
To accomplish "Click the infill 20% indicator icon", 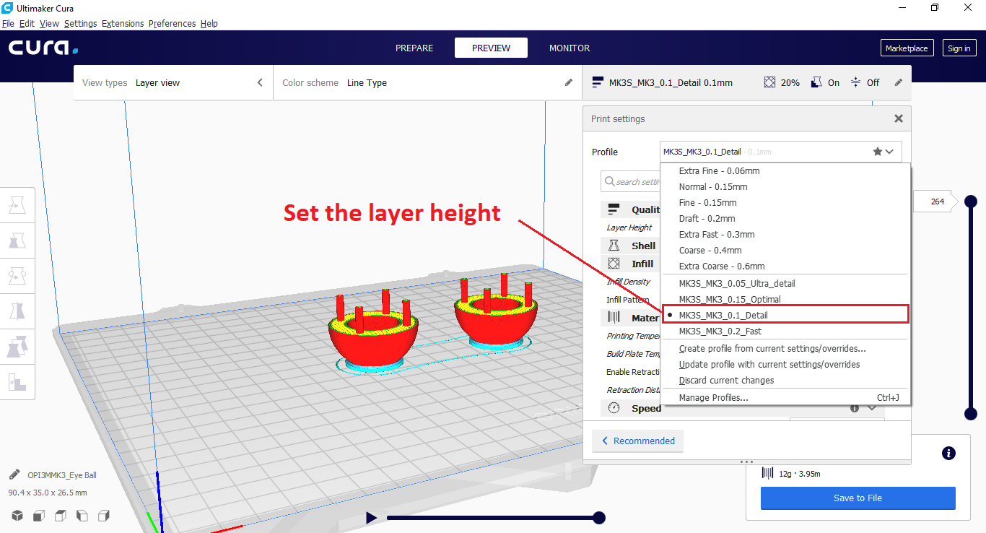I will 770,82.
